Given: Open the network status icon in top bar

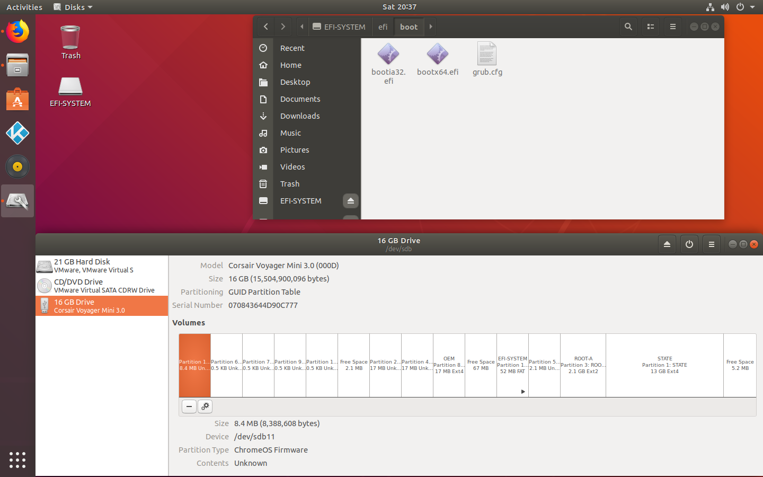Looking at the screenshot, I should (x=710, y=7).
